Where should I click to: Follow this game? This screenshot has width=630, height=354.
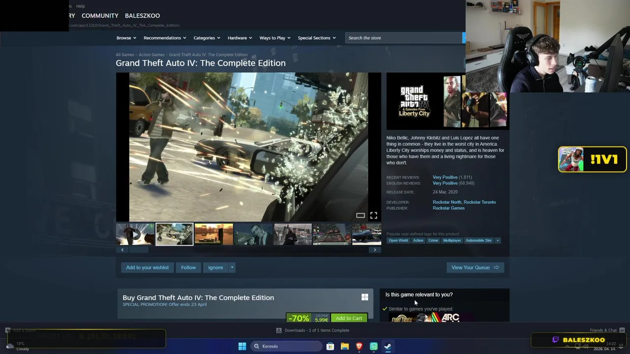coord(188,267)
